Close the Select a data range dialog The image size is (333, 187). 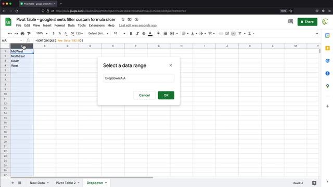click(x=171, y=65)
